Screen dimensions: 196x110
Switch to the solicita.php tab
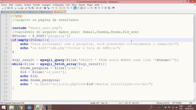tap(47, 12)
